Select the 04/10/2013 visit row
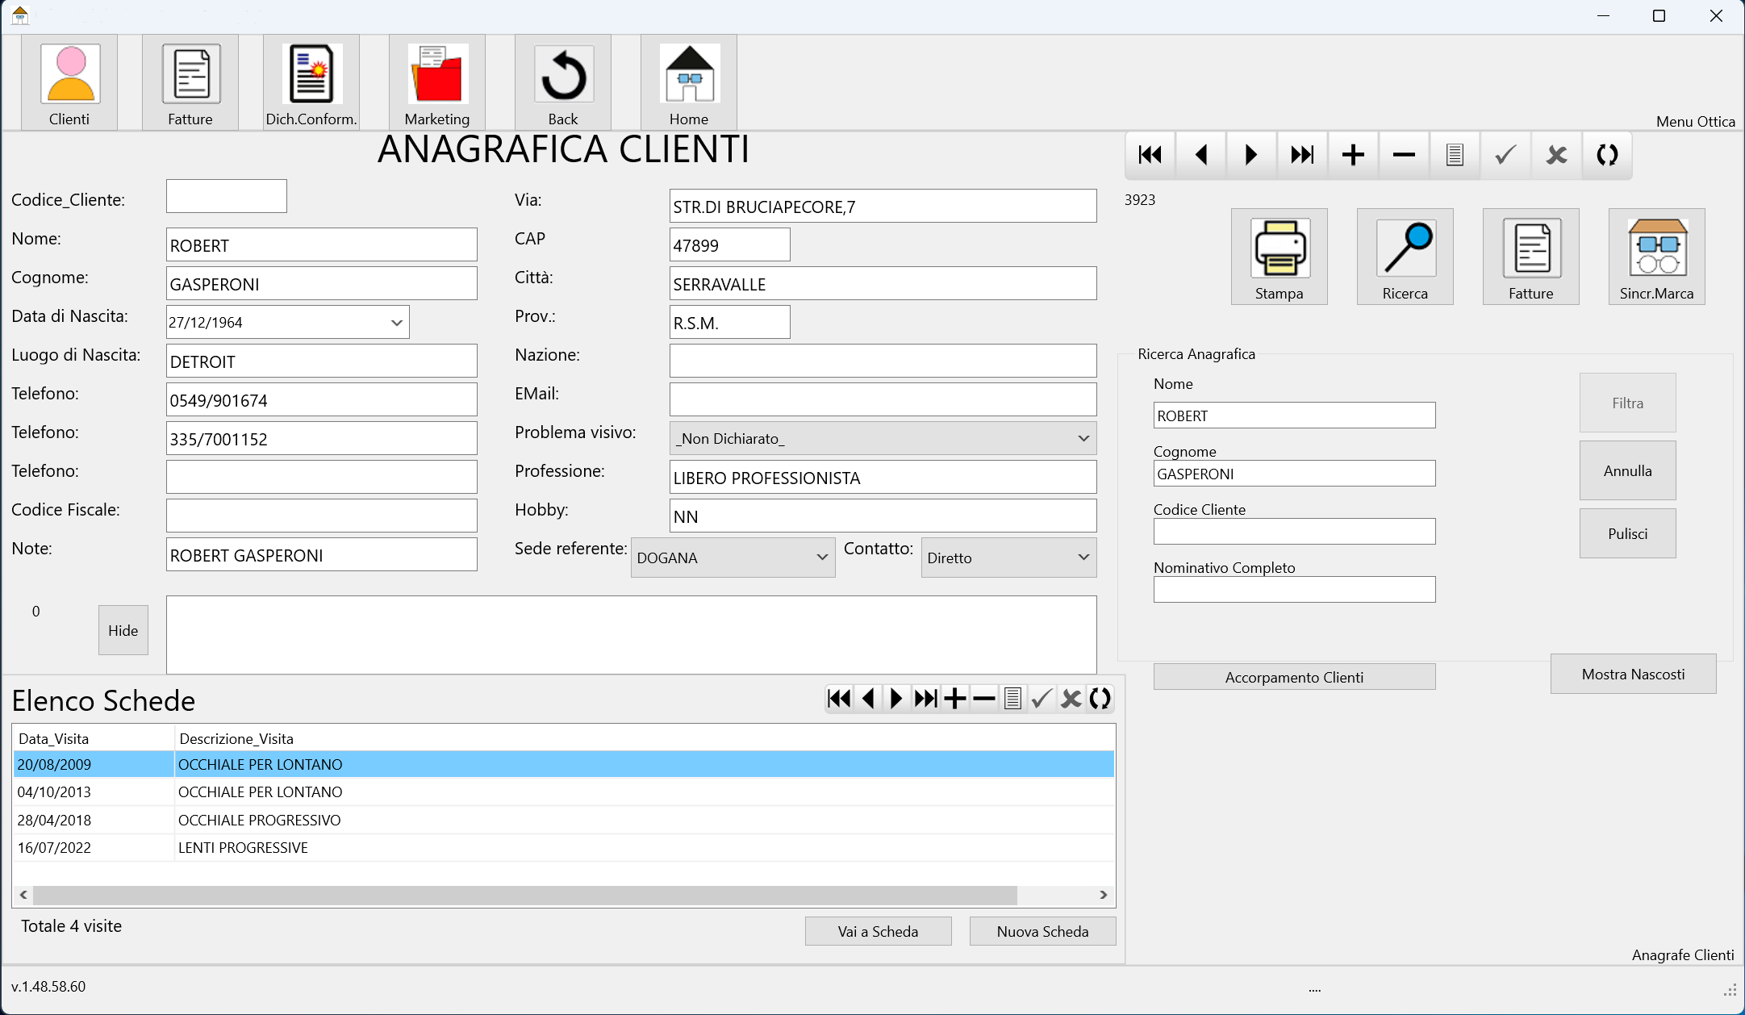1745x1015 pixels. tap(564, 792)
